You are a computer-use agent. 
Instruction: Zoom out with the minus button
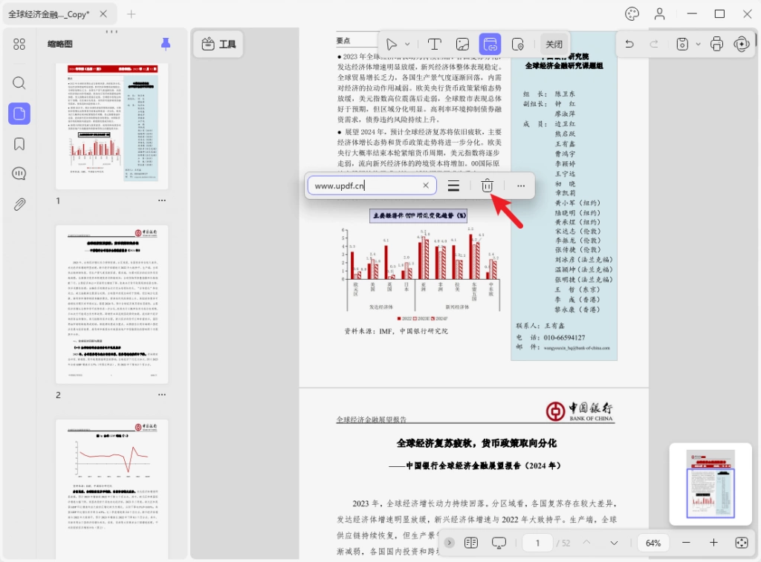click(686, 543)
